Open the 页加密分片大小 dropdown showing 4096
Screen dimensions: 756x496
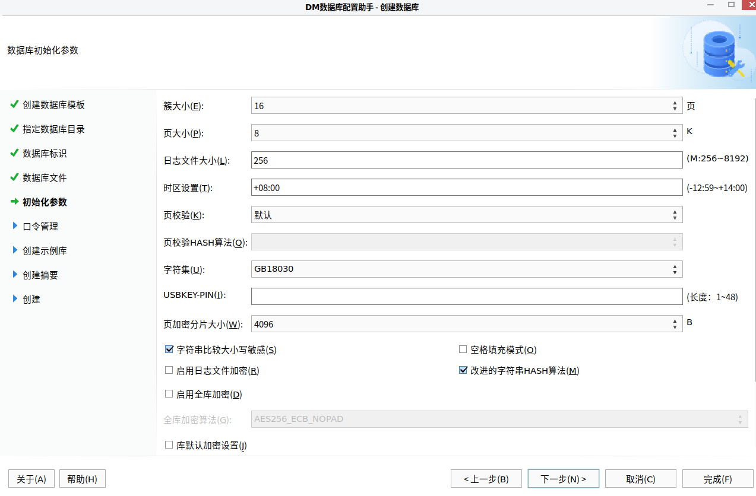point(467,324)
